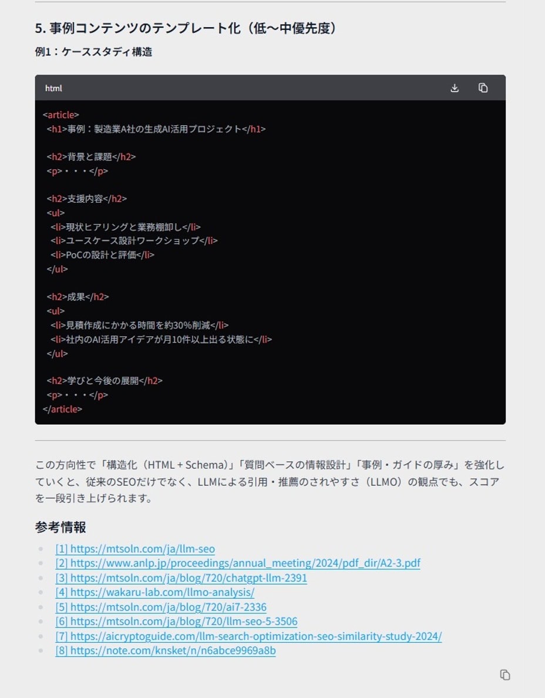The image size is (545, 698).
Task: Open reference [7] aicryptoguide.com link
Action: coord(248,636)
